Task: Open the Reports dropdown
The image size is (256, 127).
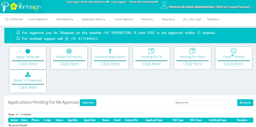Action: click(147, 19)
